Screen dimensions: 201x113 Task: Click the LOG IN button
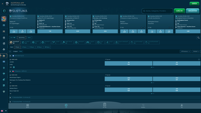pos(180,11)
